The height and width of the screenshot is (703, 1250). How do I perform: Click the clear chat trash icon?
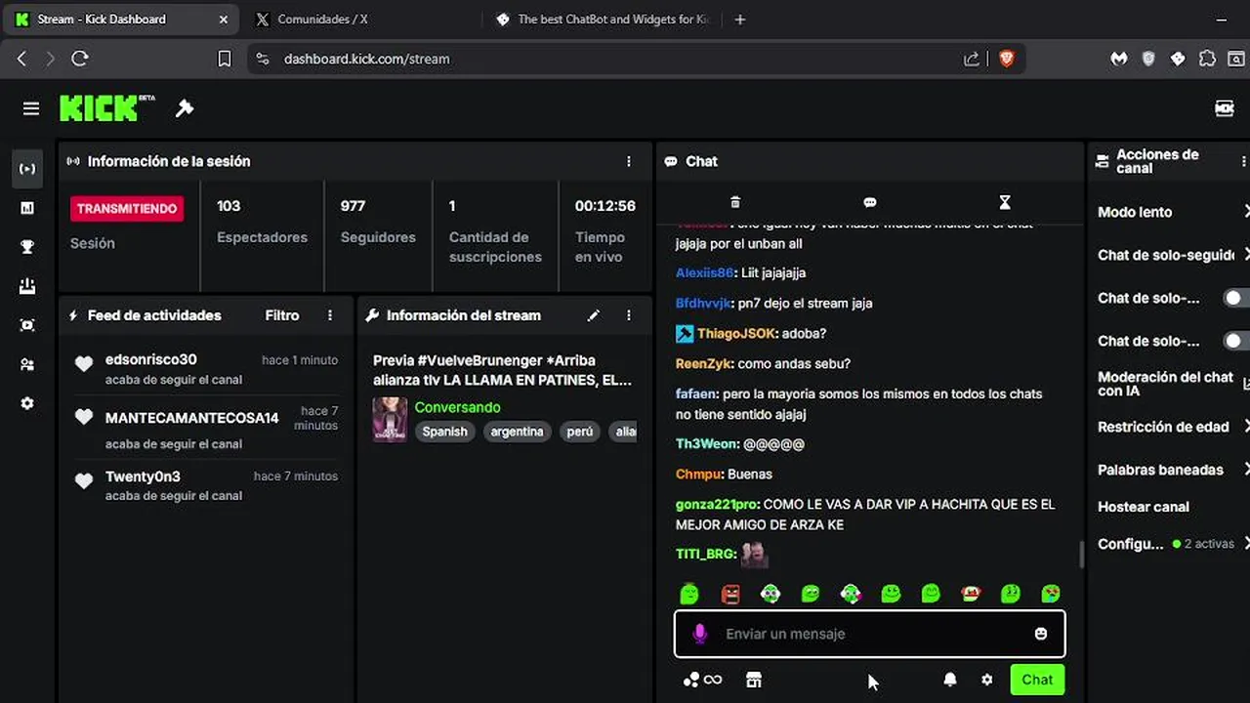pos(735,202)
